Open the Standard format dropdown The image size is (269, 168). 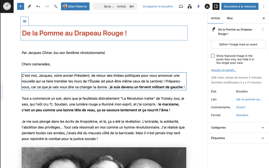point(242,115)
